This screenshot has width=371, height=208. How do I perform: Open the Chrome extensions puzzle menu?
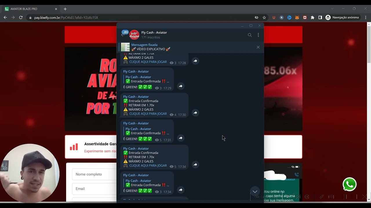point(312,18)
